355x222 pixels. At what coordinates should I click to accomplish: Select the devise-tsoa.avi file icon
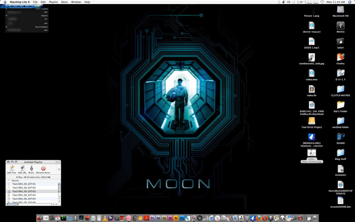(312, 25)
